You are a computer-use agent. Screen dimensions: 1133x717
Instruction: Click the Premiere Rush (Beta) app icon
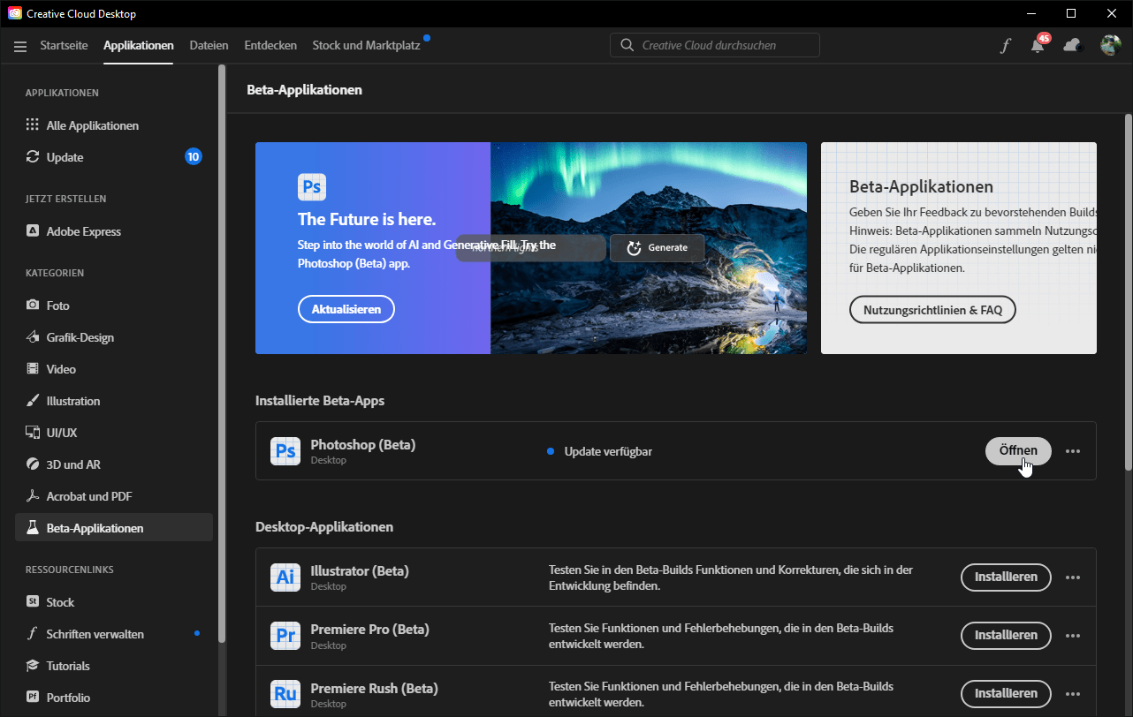point(285,694)
